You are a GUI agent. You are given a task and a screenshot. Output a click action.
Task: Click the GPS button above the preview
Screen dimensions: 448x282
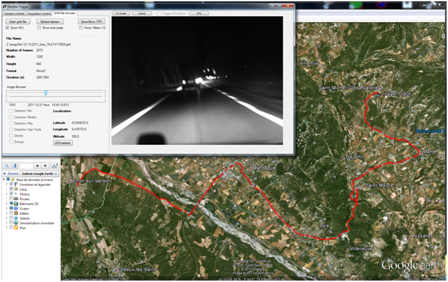199,13
